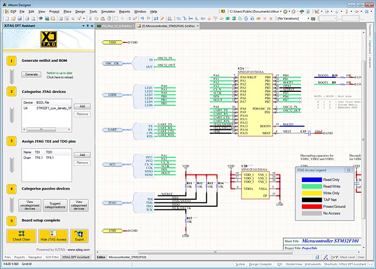Open the schematic document tab dropdown arrow

click(198, 26)
